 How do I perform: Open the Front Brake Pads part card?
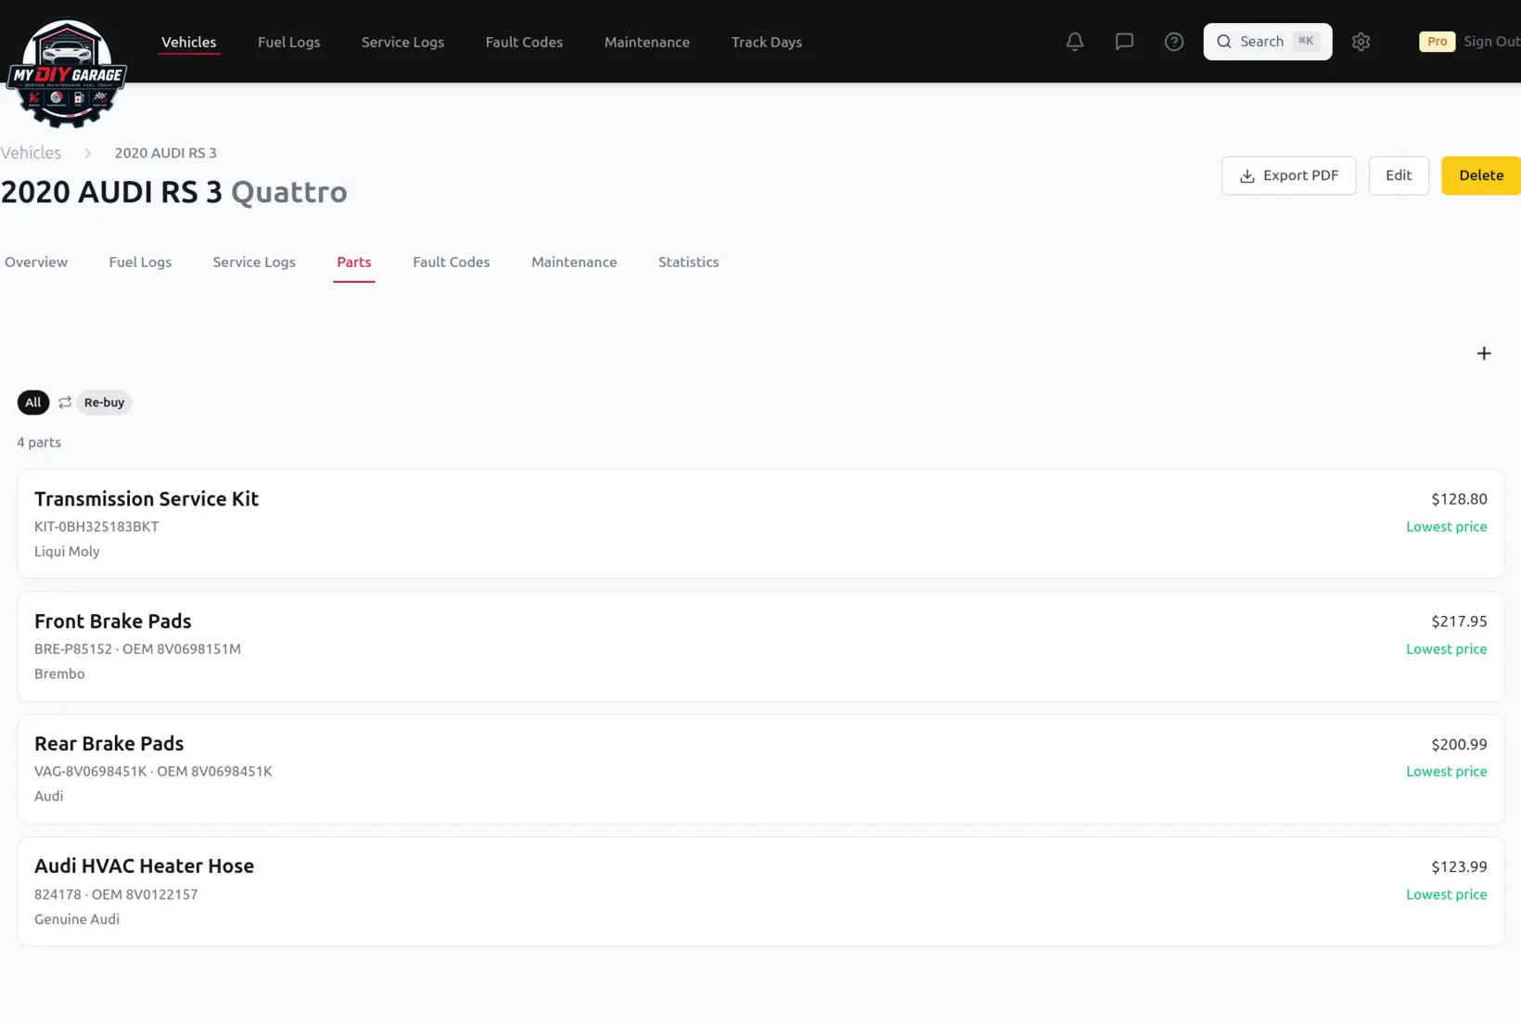tap(760, 647)
